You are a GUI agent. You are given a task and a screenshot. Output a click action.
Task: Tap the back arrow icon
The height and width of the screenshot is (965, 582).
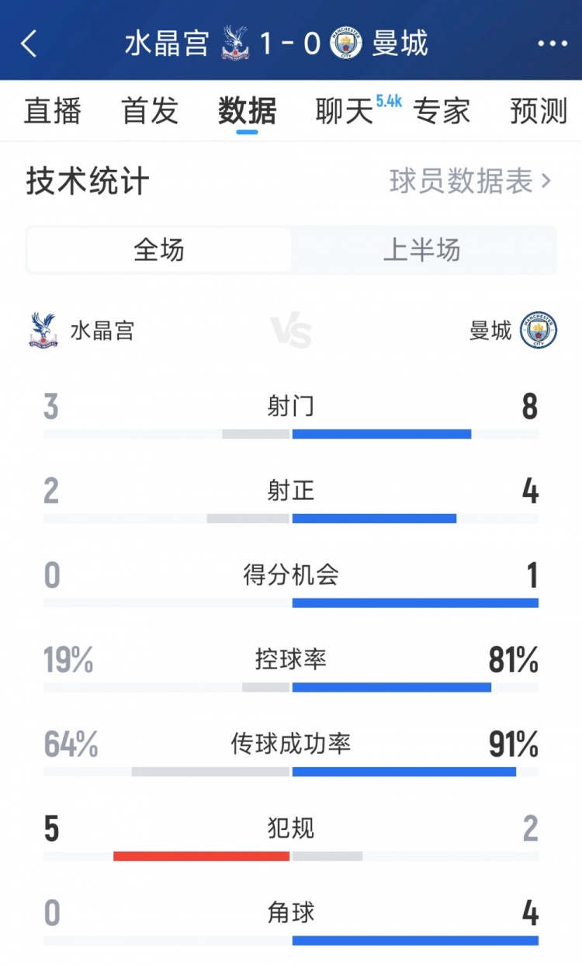coord(29,44)
